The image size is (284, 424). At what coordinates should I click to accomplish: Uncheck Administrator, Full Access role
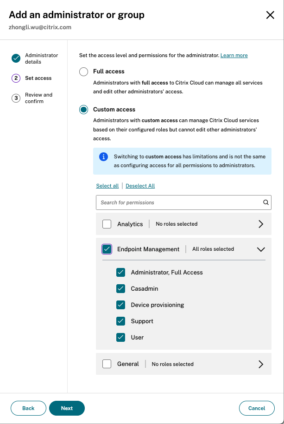[x=121, y=273]
